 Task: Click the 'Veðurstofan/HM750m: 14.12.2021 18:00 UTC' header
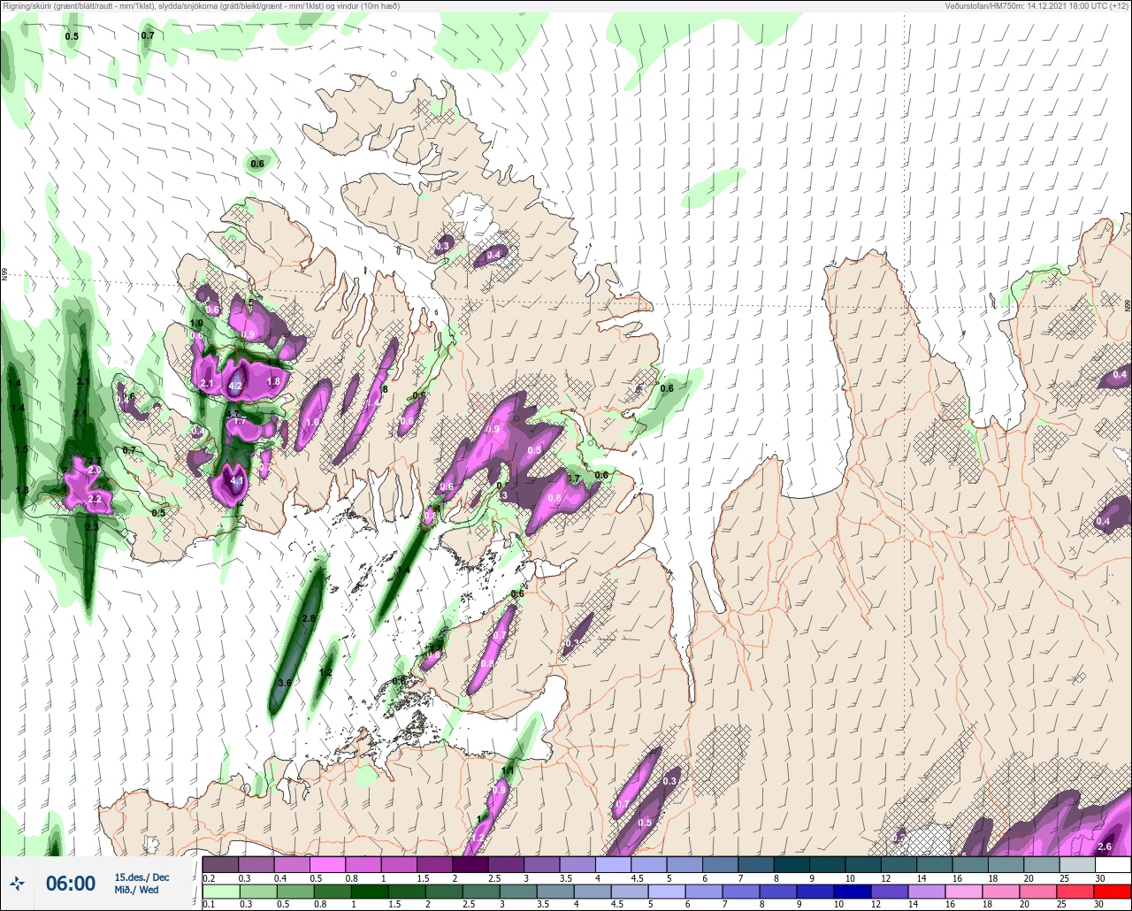(1037, 6)
